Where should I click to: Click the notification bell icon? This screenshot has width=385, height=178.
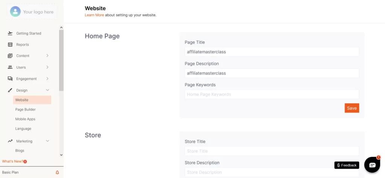tap(58, 172)
